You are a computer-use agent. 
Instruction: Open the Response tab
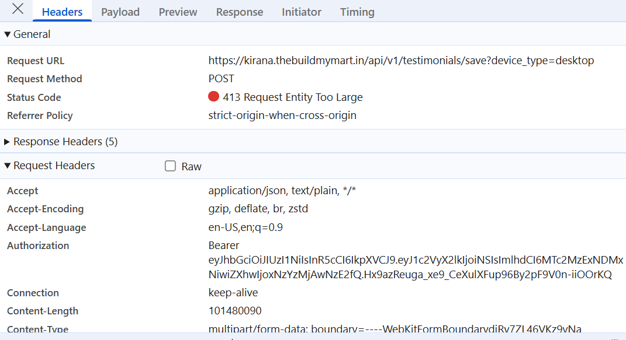(240, 12)
